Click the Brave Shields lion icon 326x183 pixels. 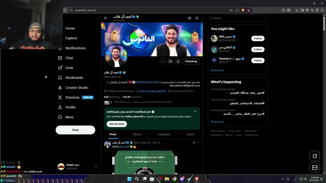click(x=243, y=10)
